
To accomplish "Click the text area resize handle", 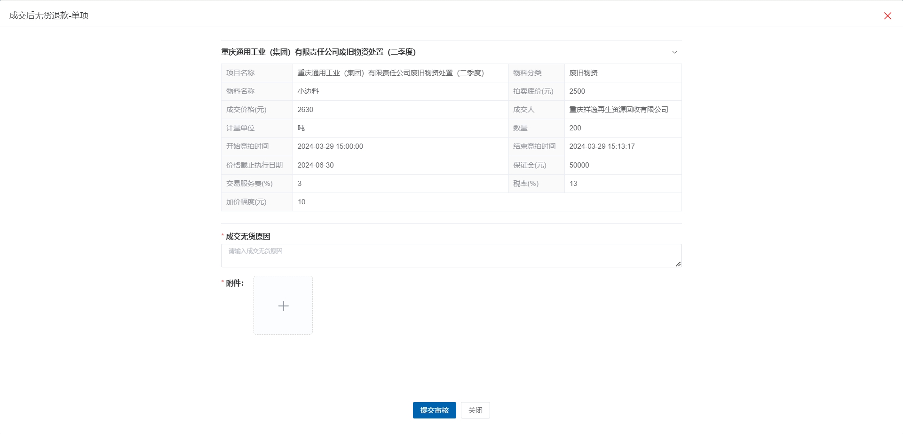I will tap(678, 264).
